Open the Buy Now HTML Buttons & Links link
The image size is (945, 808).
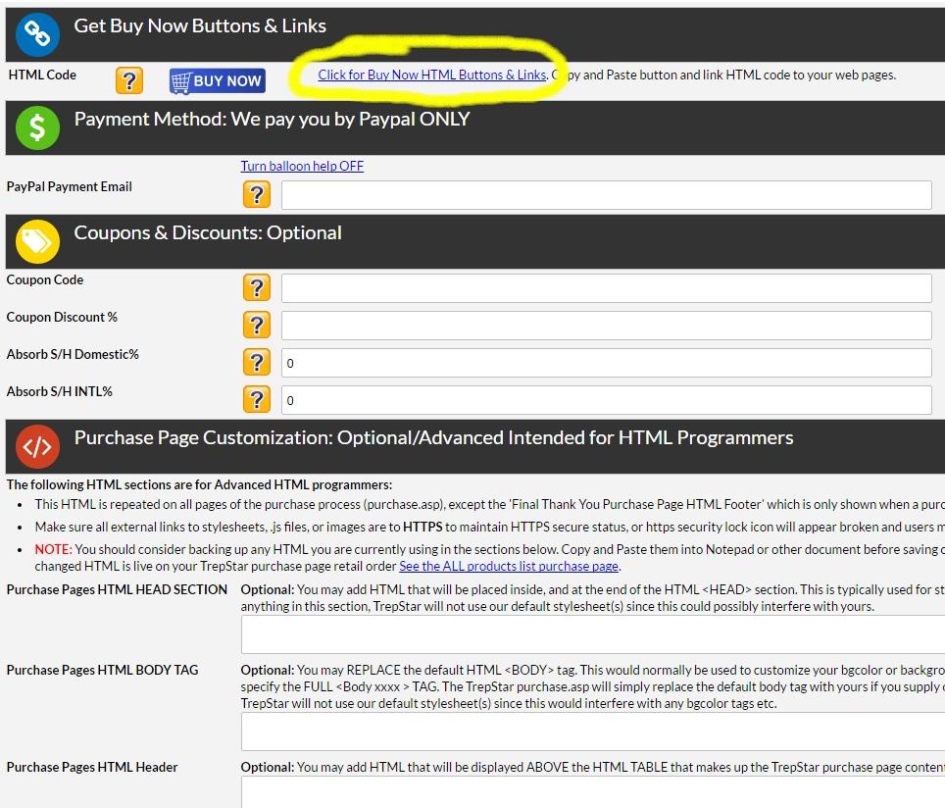[431, 75]
